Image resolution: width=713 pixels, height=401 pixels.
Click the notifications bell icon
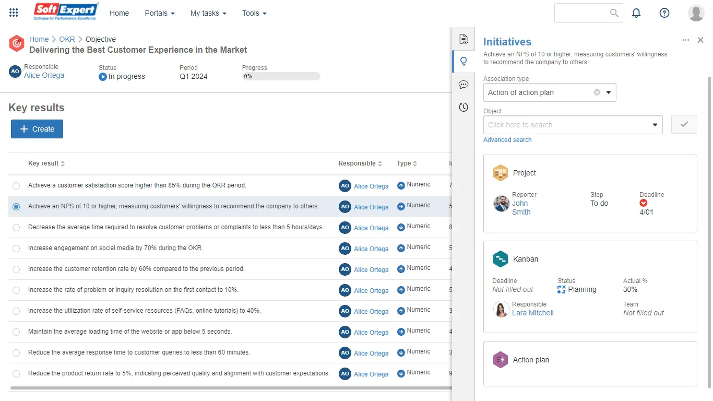coord(636,13)
